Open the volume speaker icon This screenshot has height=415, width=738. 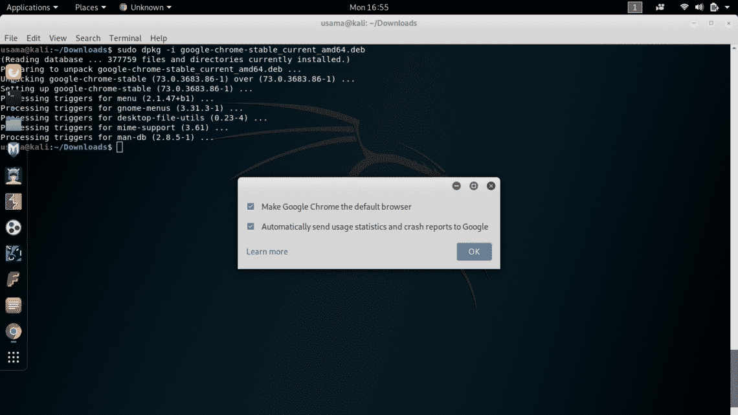pos(699,7)
